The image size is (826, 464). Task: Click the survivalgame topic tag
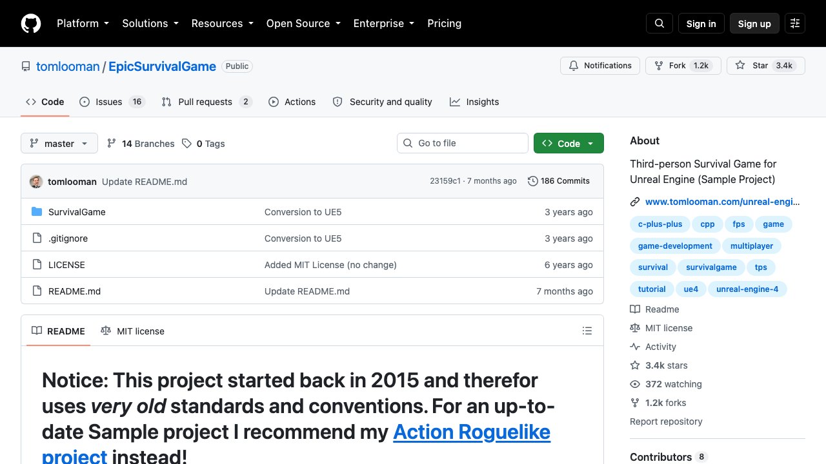click(711, 267)
